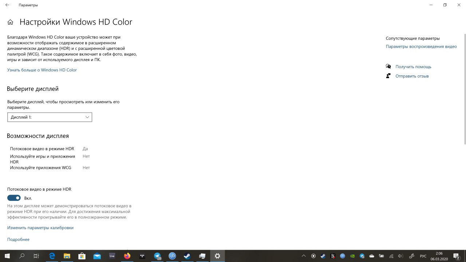Open qBittorrent from the taskbar
Viewport: 466px width, 262px height.
coord(172,256)
